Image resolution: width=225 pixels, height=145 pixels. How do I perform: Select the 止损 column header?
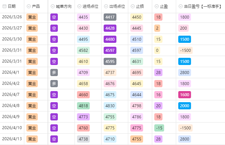point(140,6)
